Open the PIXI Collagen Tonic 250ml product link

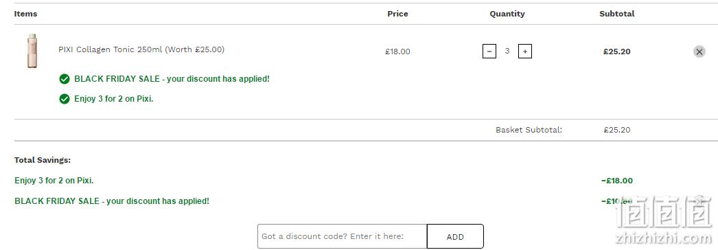[x=141, y=49]
